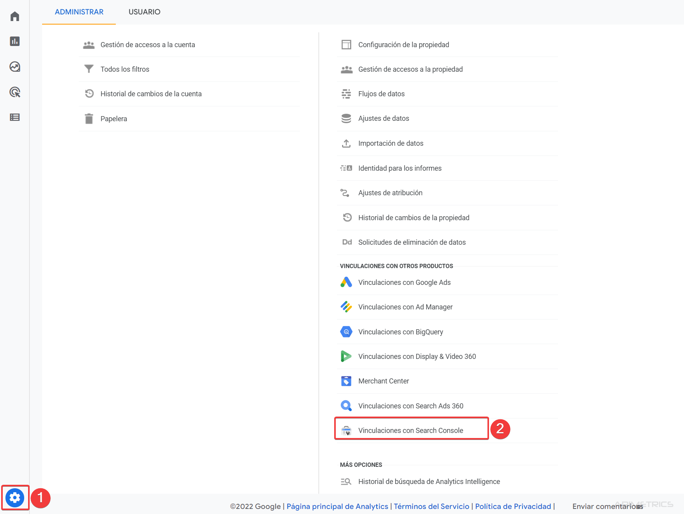Click the Ad Manager logo icon

[346, 307]
